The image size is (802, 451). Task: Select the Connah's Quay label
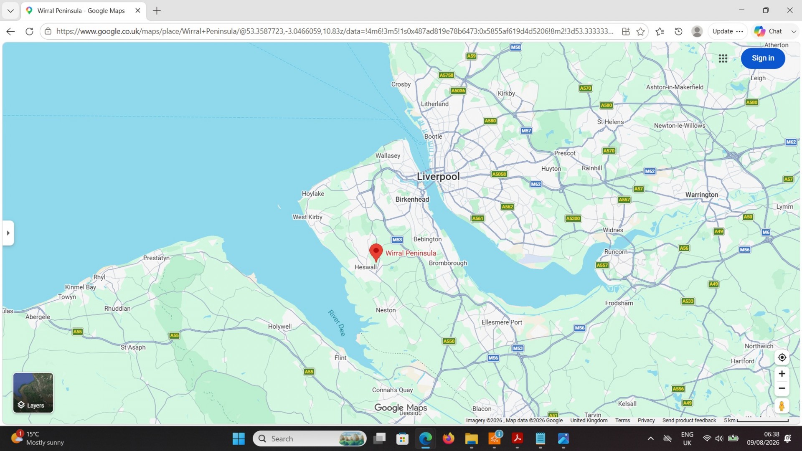392,390
